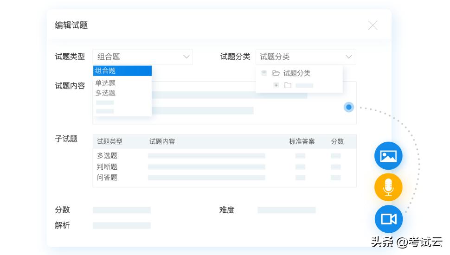This screenshot has width=450, height=255.
Task: Click the 标准答案 column header
Action: [x=302, y=142]
